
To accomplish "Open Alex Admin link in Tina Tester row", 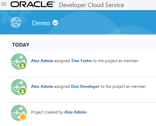I will click(x=42, y=61).
